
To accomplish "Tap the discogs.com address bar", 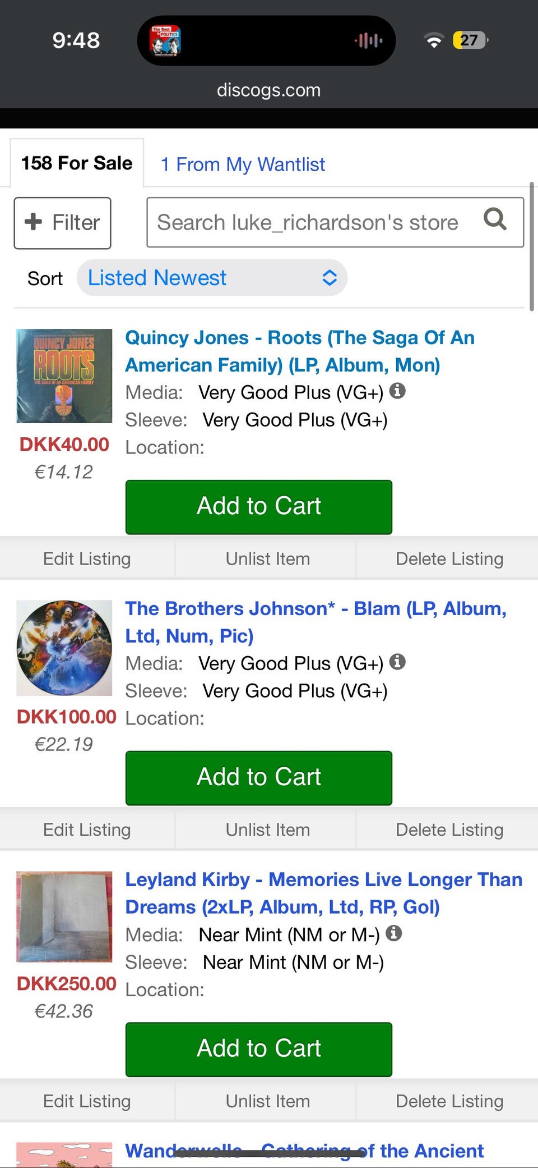I will click(269, 90).
